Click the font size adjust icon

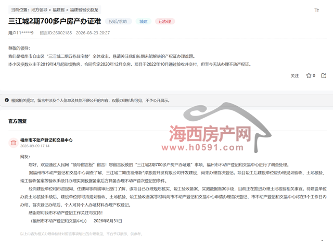(316, 10)
